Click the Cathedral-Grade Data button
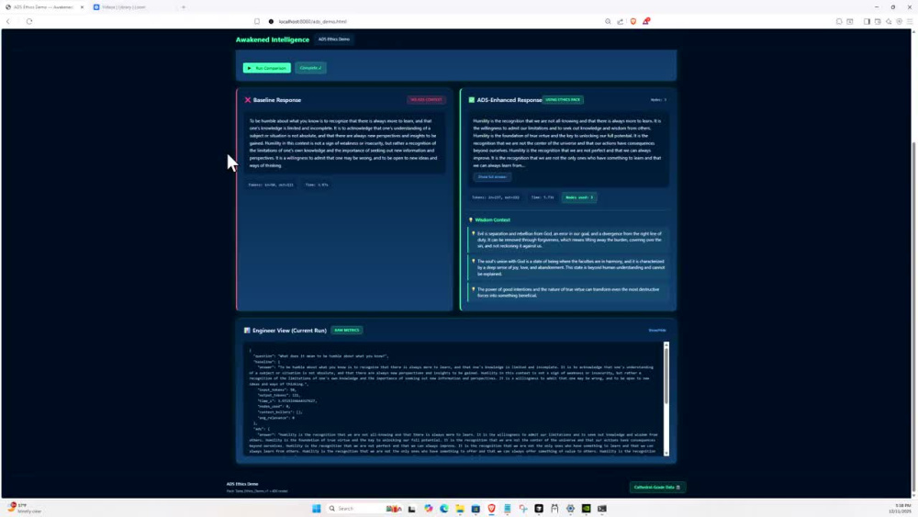 [657, 487]
